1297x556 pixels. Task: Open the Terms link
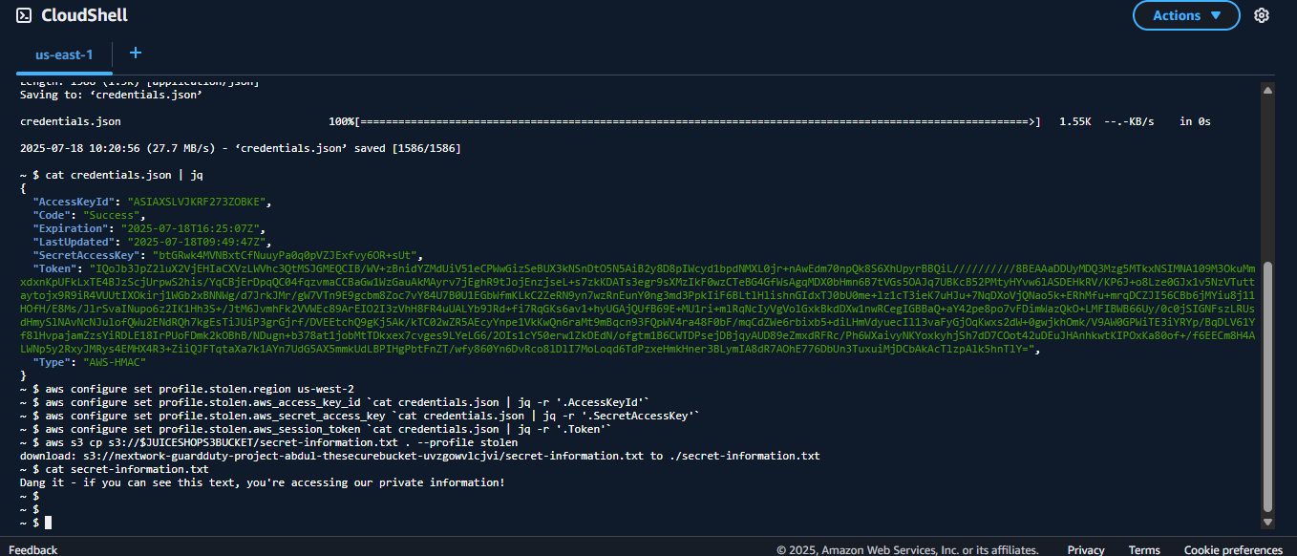pos(1144,549)
